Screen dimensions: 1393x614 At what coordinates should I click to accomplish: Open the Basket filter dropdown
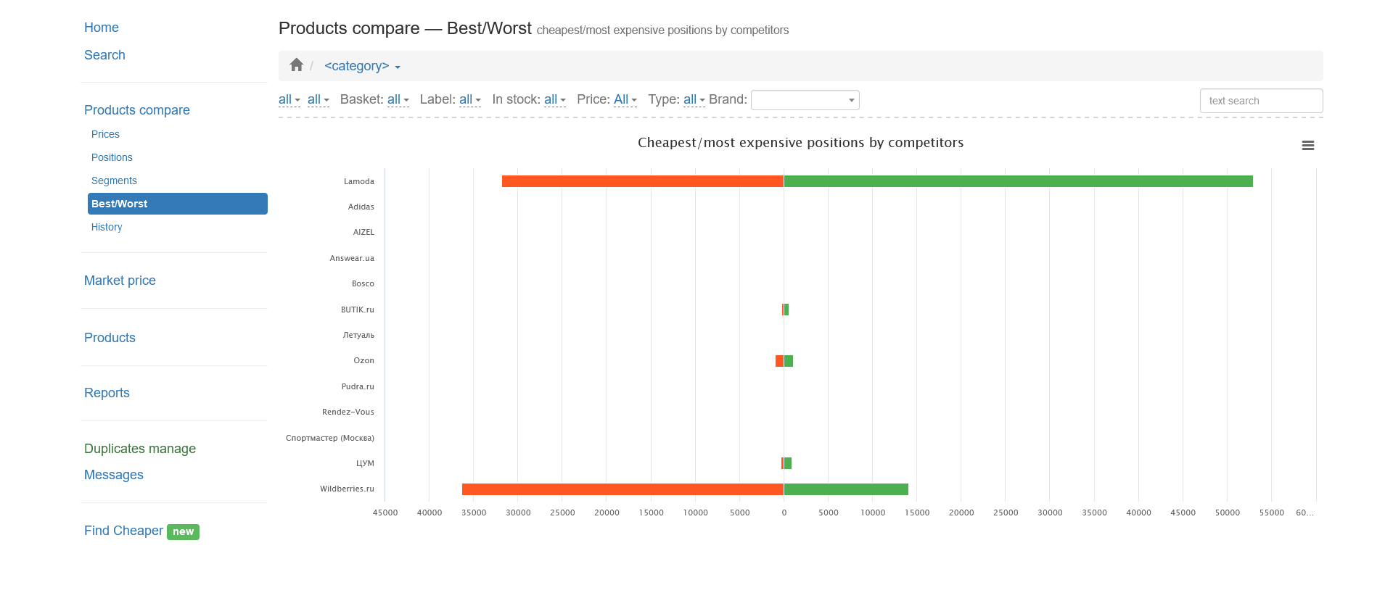(398, 99)
